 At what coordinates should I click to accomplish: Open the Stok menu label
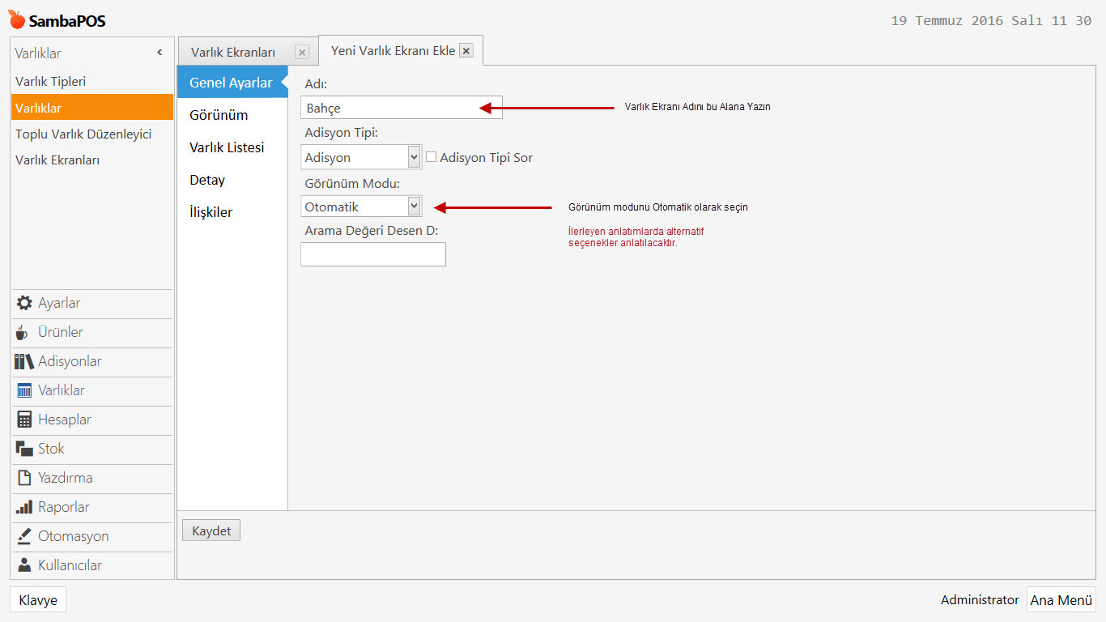[51, 449]
